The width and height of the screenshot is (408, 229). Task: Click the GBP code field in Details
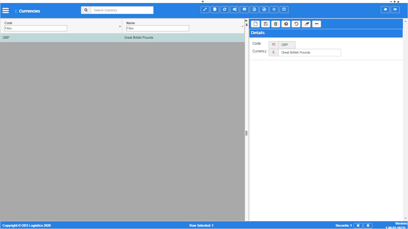(x=287, y=45)
